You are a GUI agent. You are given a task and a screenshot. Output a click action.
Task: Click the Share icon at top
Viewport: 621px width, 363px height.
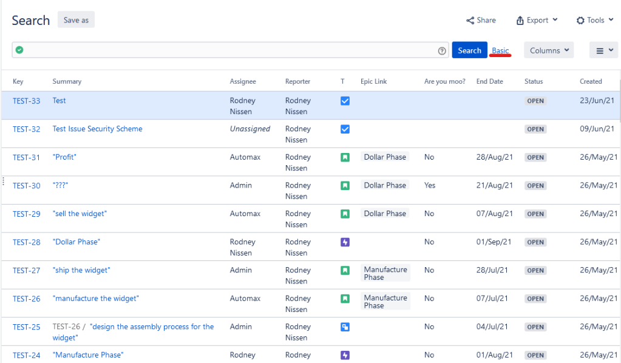tap(470, 20)
